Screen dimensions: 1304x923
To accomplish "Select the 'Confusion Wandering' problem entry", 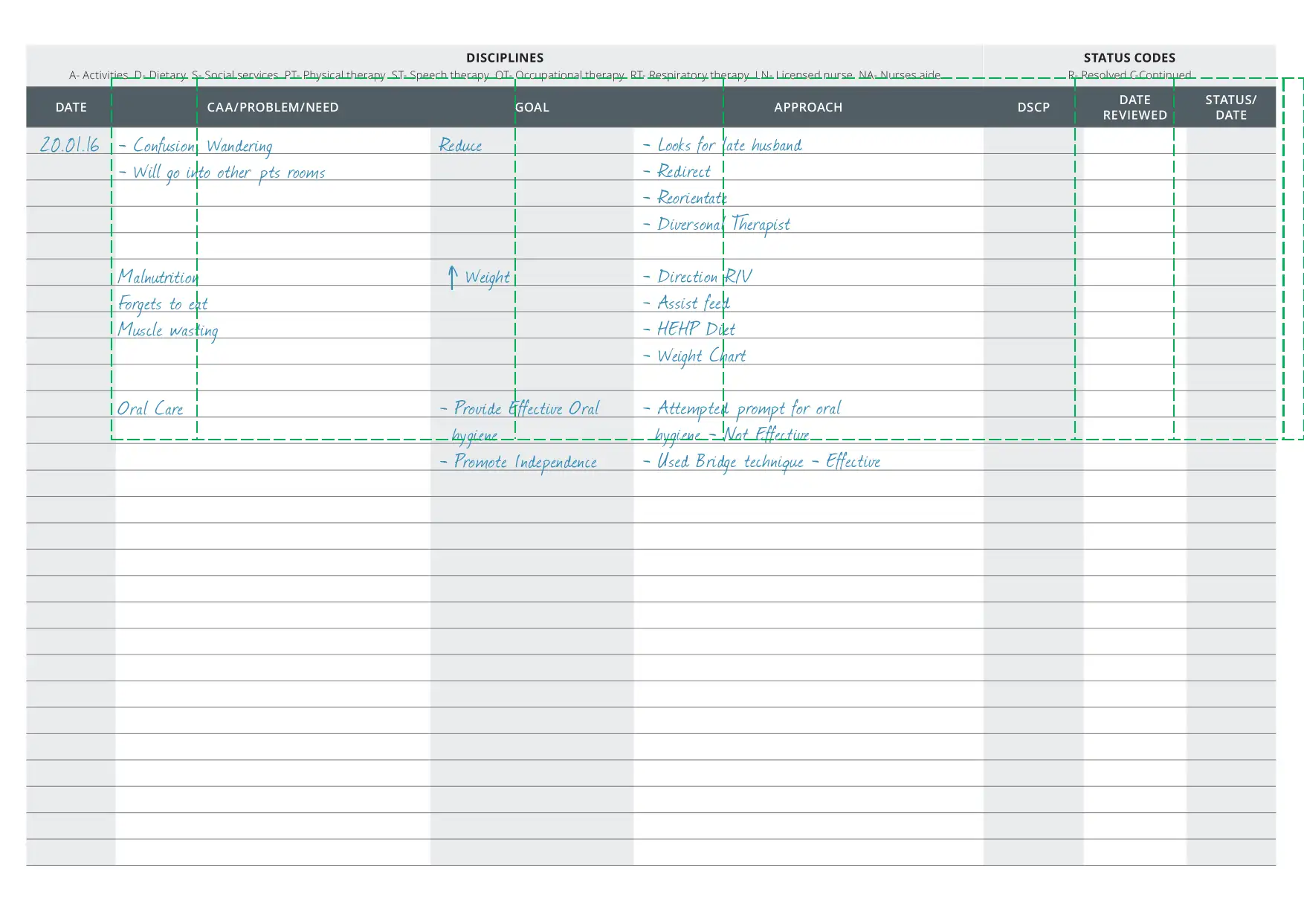I will coord(196,146).
